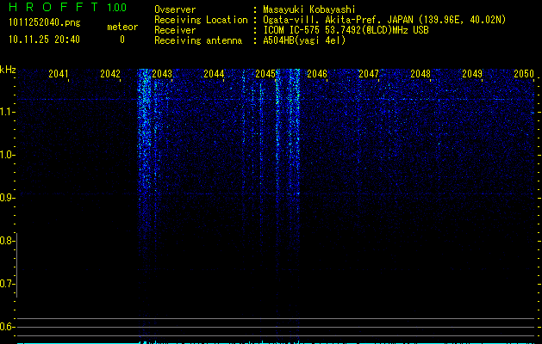
Task: Click observer name Masayuki Kobayashi
Action: (x=309, y=9)
